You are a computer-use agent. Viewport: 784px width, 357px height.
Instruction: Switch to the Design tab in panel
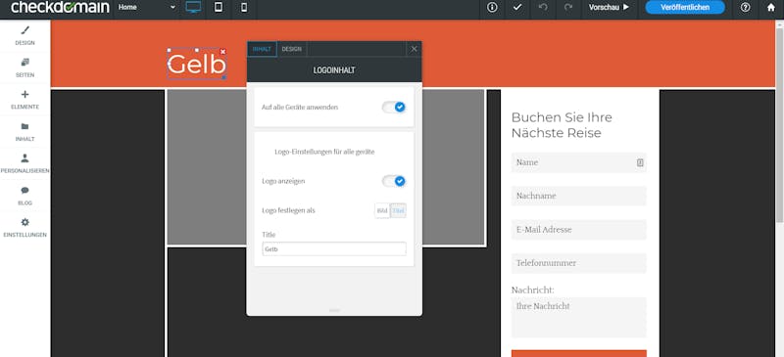coord(291,49)
